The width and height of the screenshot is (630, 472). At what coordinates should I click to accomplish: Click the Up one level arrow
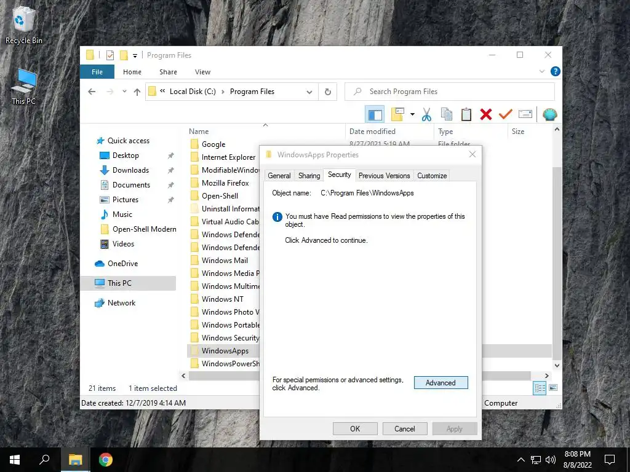coord(137,92)
